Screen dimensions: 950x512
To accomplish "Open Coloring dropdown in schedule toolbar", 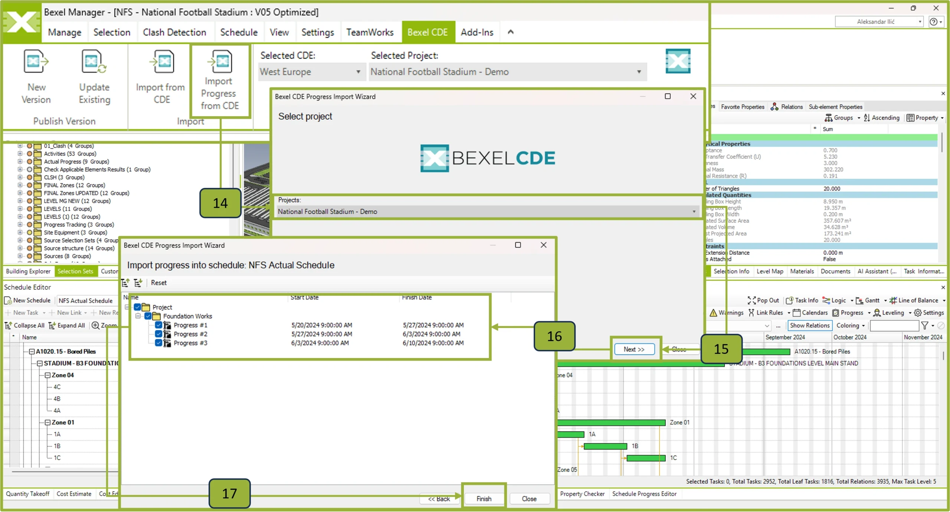I will point(851,326).
